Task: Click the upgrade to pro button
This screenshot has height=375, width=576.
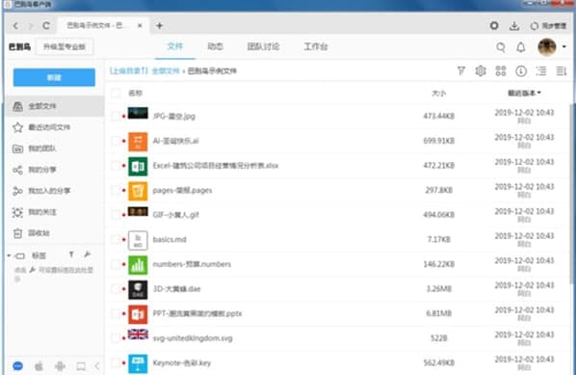Action: coord(65,46)
